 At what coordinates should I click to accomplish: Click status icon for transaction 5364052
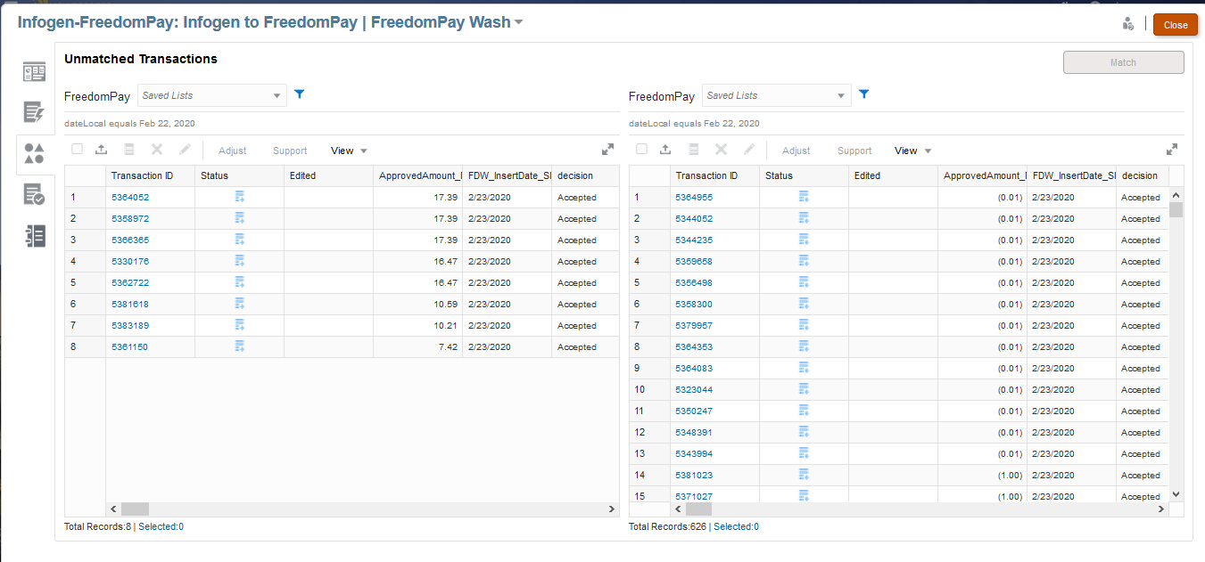pos(239,197)
